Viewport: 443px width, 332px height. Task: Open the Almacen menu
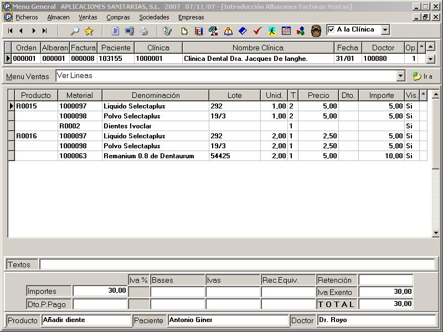point(58,17)
